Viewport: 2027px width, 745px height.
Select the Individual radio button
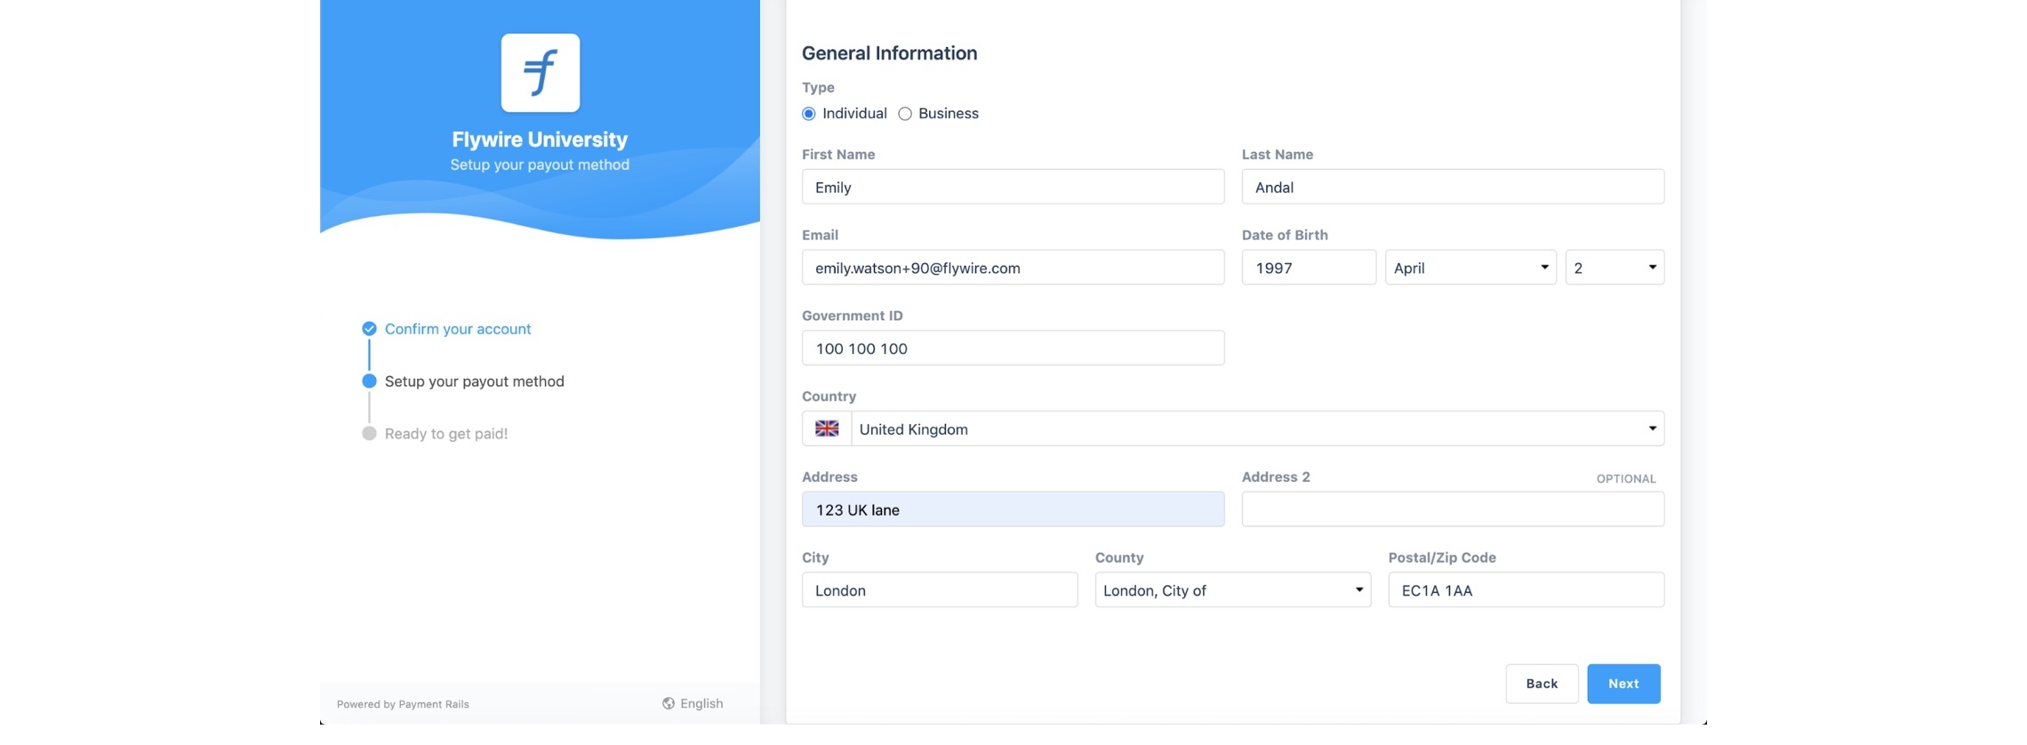[809, 114]
